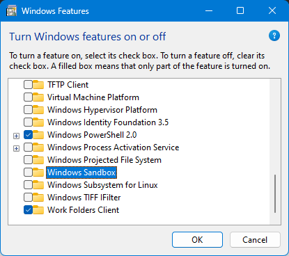The image size is (289, 256).
Task: Click the folder icon beside Windows Sandbox
Action: pos(38,173)
